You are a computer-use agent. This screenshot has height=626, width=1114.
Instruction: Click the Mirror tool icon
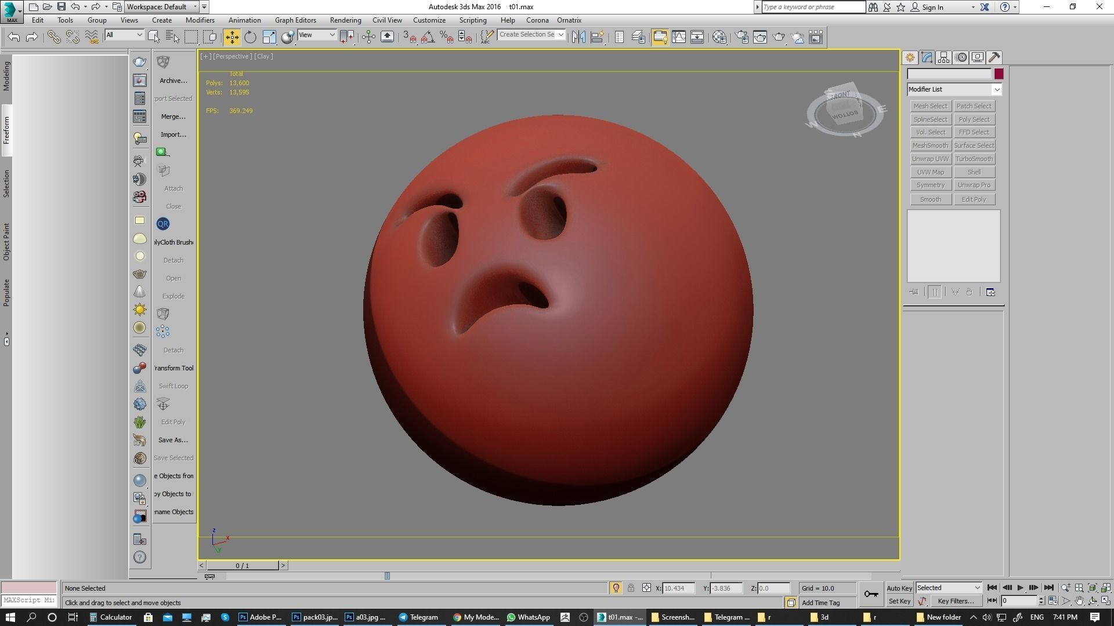[578, 37]
